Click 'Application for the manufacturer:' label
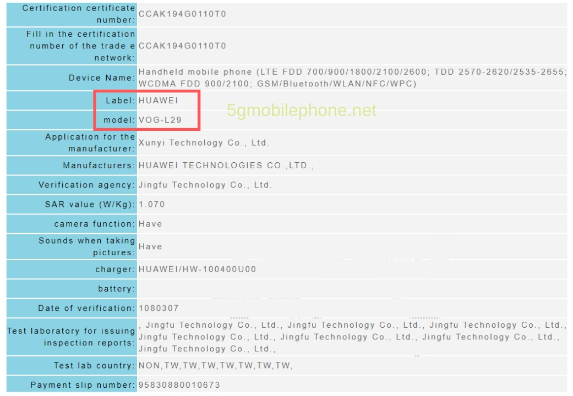573x396 pixels. 90,142
